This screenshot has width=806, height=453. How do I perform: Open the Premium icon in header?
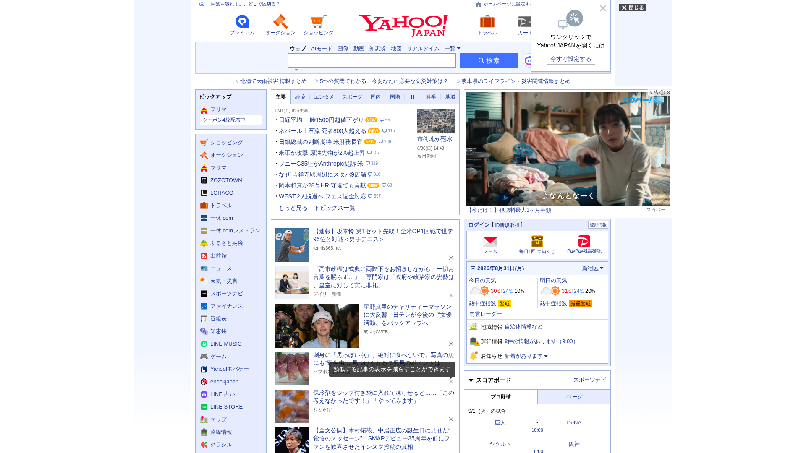click(x=242, y=21)
